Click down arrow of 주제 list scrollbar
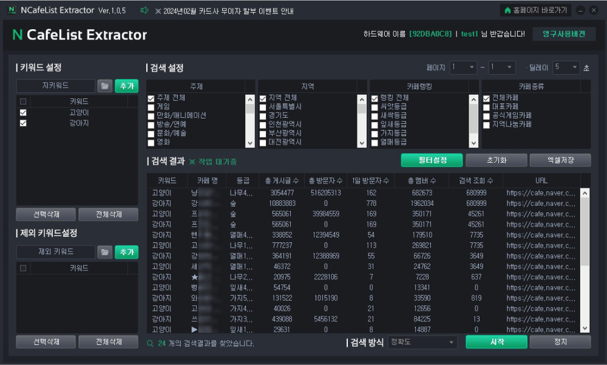 [x=250, y=143]
